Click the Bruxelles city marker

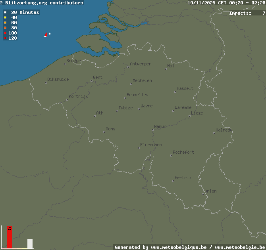point(125,98)
